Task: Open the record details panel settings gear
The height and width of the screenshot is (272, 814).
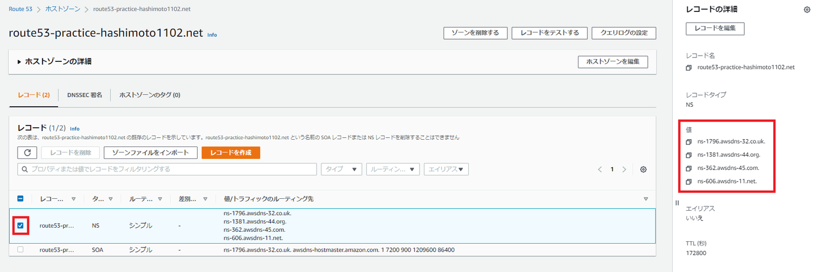Action: pyautogui.click(x=807, y=10)
